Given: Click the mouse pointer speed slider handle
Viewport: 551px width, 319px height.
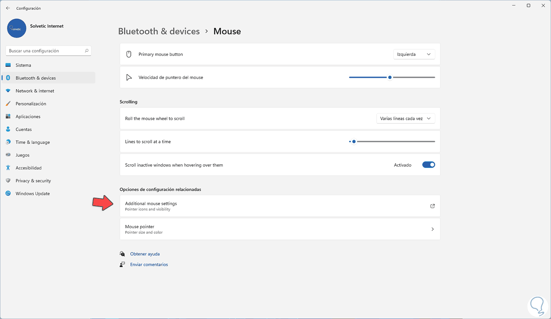Looking at the screenshot, I should click(390, 78).
